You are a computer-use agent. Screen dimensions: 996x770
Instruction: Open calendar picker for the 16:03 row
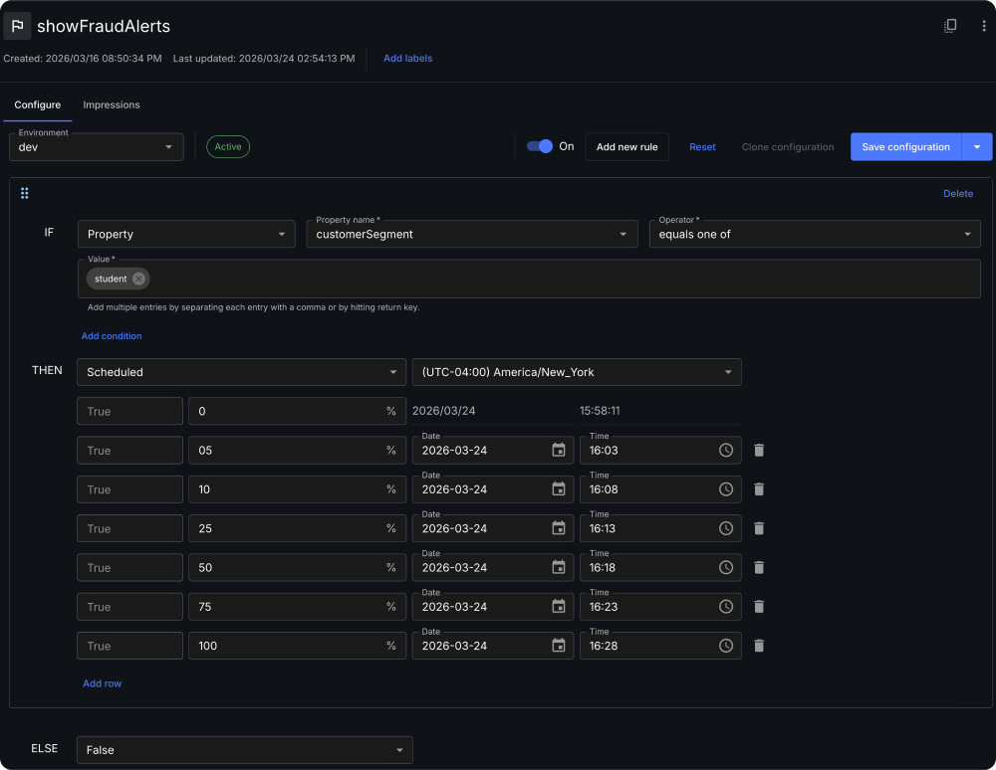click(x=559, y=451)
